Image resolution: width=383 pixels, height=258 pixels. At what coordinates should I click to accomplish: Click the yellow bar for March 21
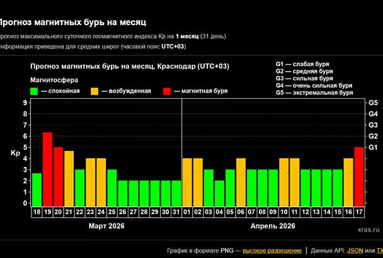pos(69,178)
